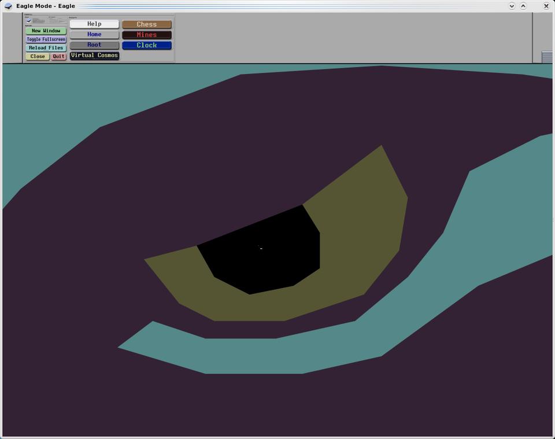The height and width of the screenshot is (439, 555).
Task: Open the Clock bookmark
Action: pos(147,45)
